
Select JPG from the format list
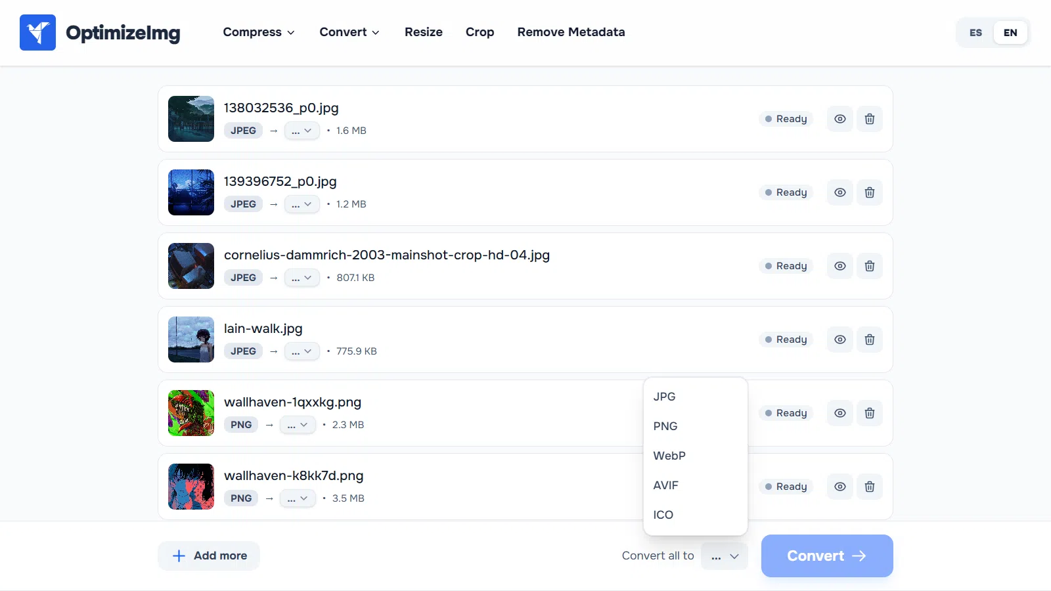click(696, 397)
